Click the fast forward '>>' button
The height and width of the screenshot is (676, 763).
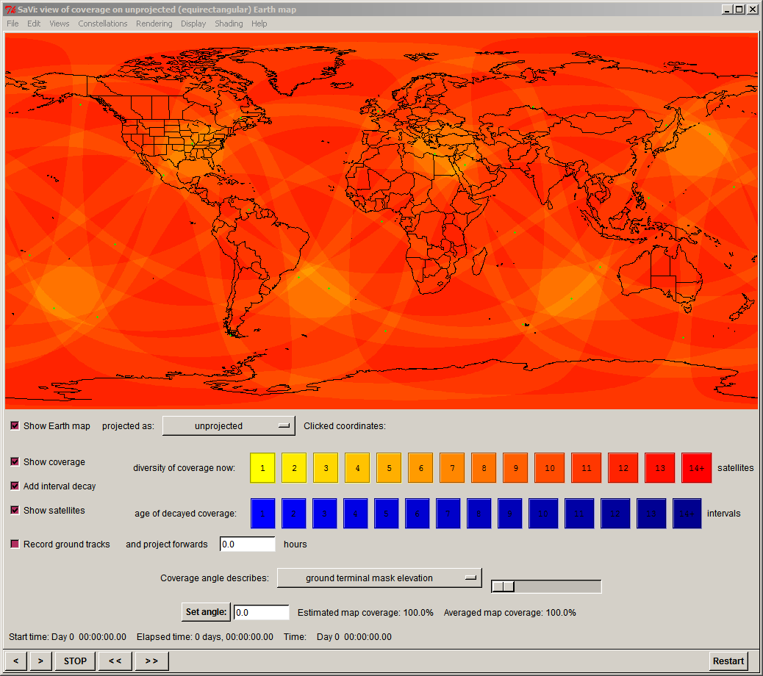[151, 661]
